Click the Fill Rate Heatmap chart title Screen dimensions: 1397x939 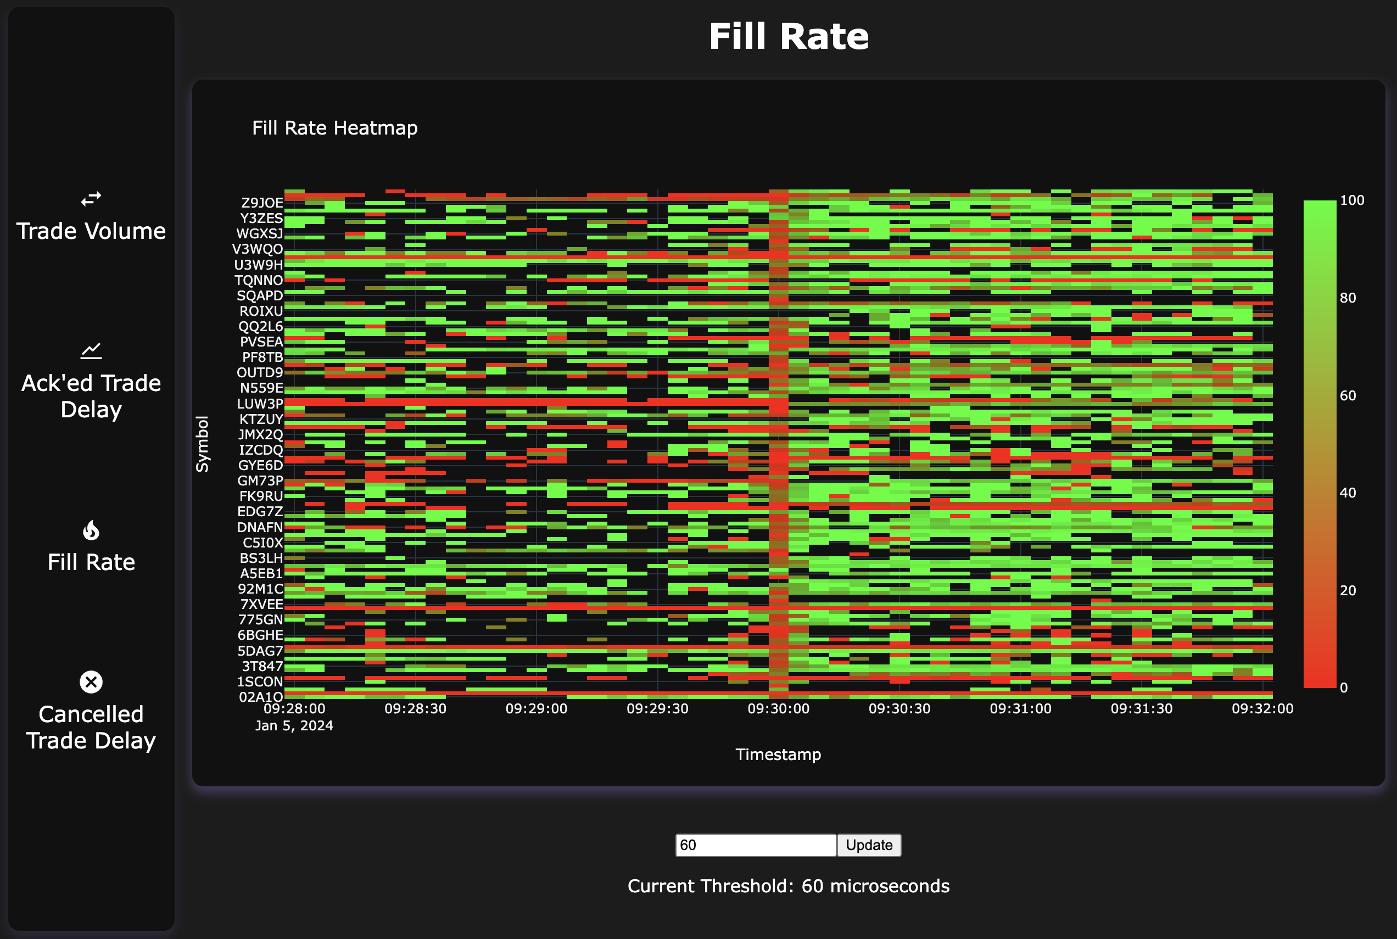(335, 127)
